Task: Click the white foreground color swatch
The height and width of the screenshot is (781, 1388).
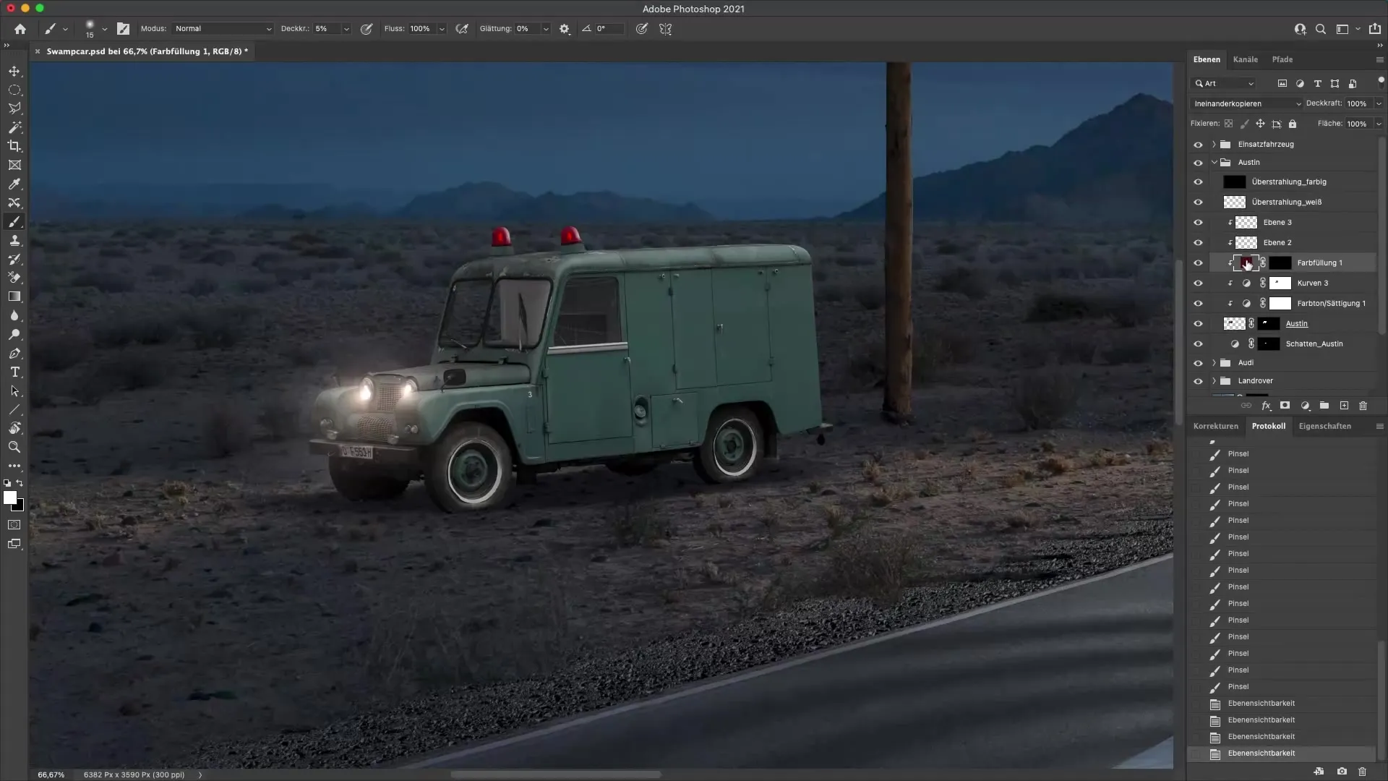Action: pos(9,498)
